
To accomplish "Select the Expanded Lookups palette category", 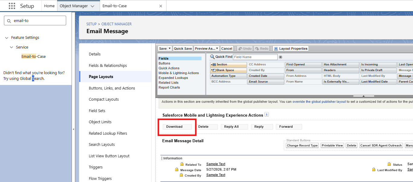I will (173, 78).
